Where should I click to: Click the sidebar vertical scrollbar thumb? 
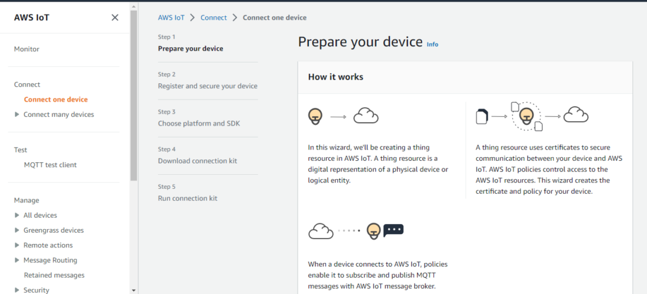(133, 95)
